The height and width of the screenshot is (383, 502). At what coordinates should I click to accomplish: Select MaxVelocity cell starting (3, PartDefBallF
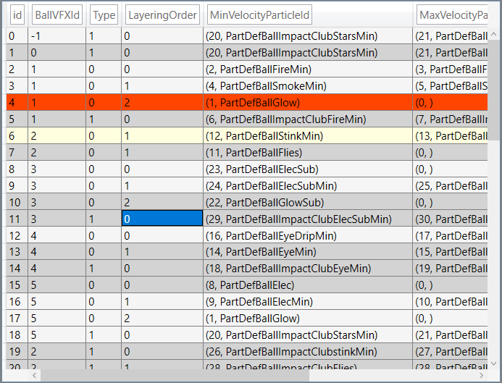[x=450, y=69]
